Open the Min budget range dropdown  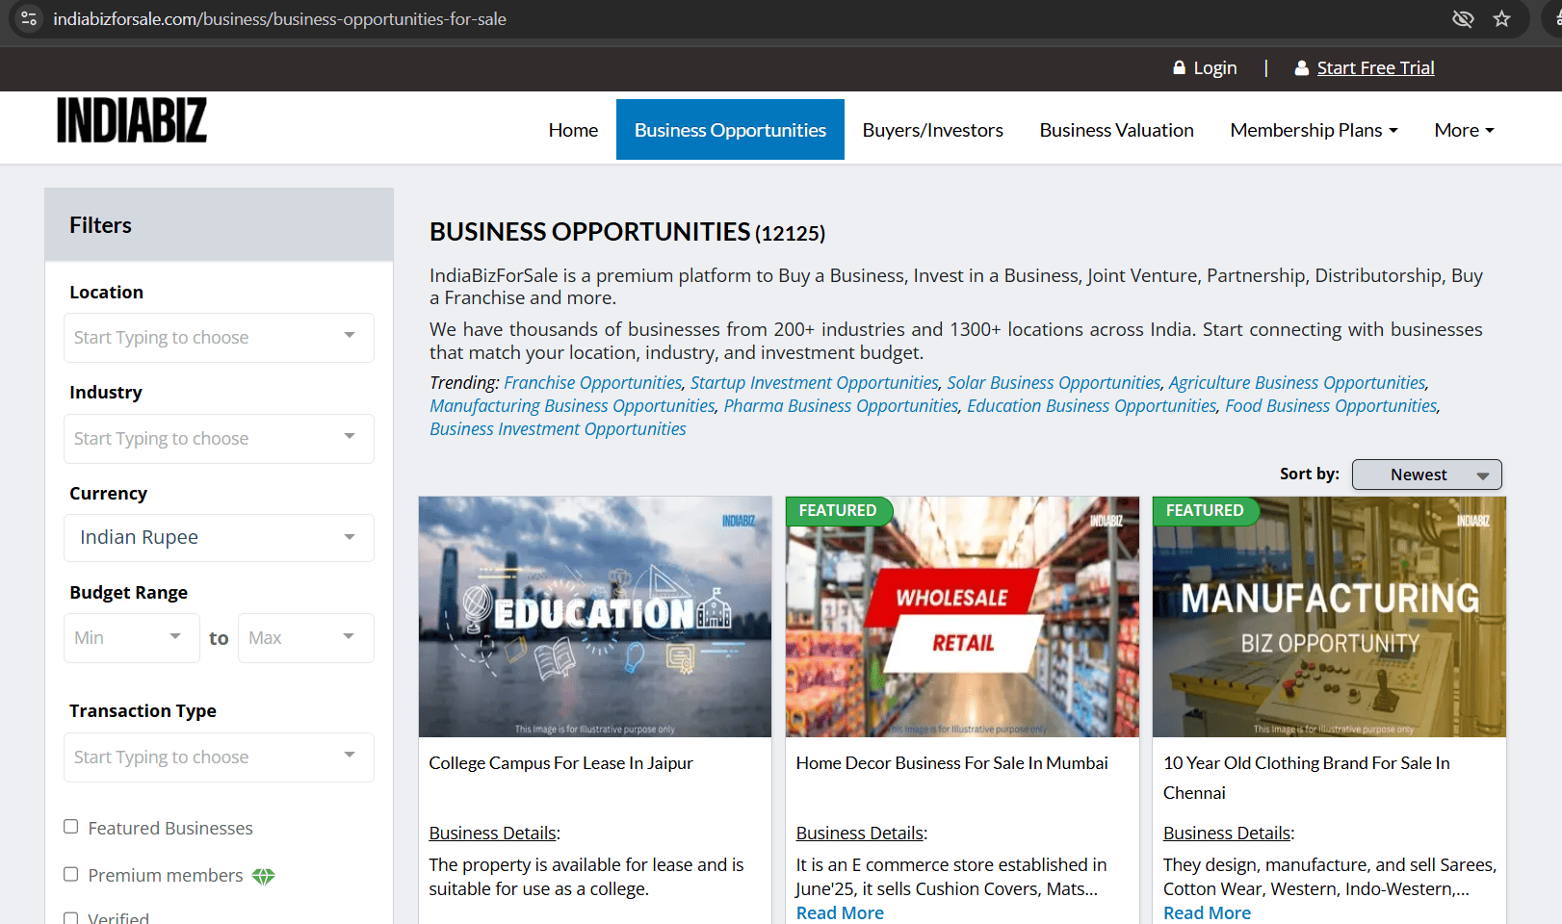[x=131, y=638]
